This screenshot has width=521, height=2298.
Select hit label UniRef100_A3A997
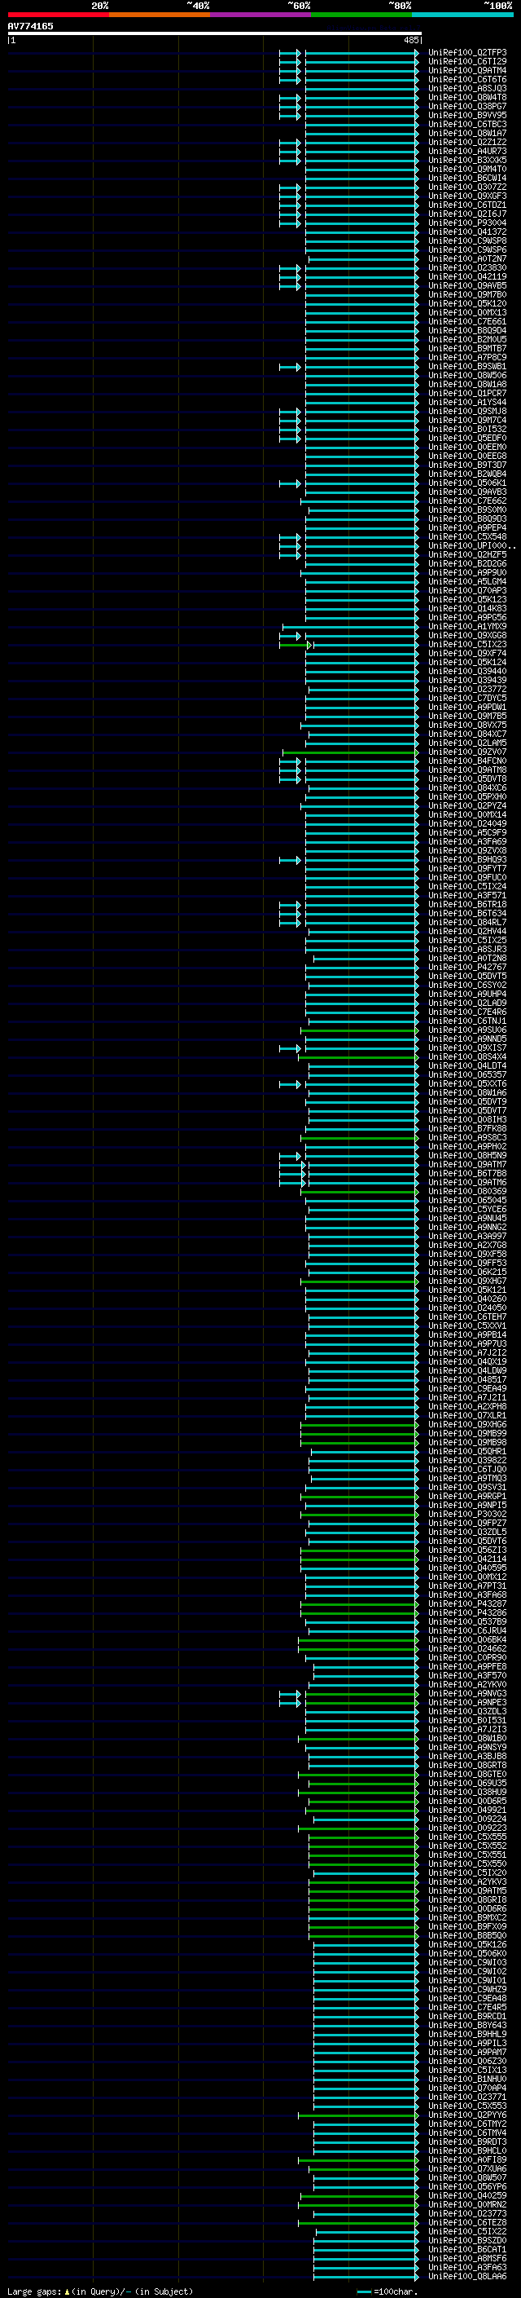click(467, 1237)
